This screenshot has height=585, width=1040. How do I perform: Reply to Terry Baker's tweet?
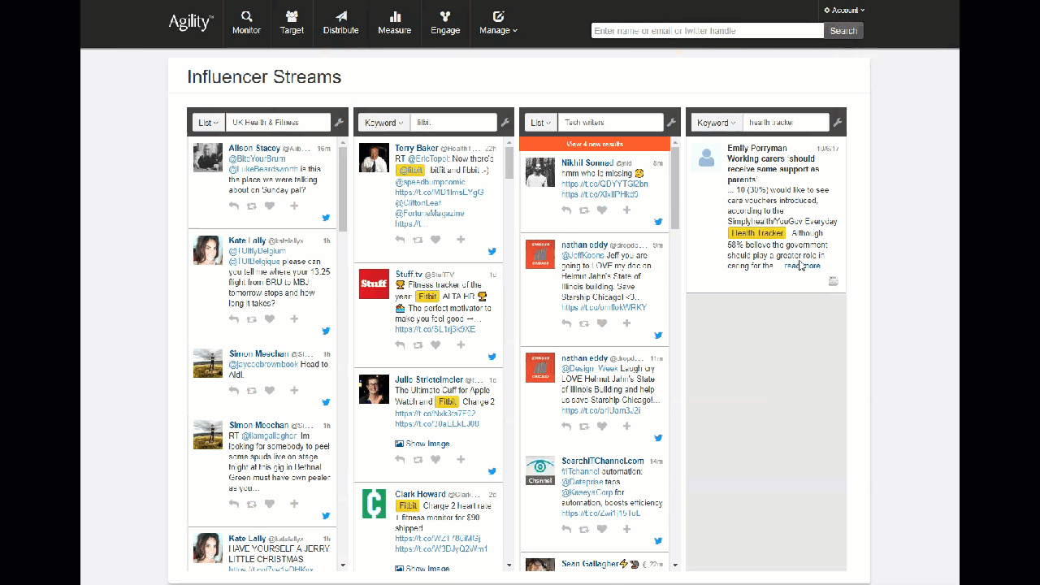click(400, 240)
